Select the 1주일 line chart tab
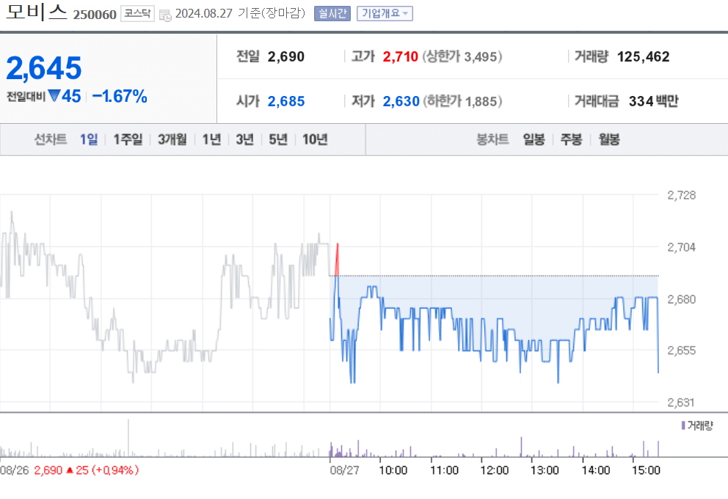Viewport: 728px width, 499px height. [x=128, y=139]
